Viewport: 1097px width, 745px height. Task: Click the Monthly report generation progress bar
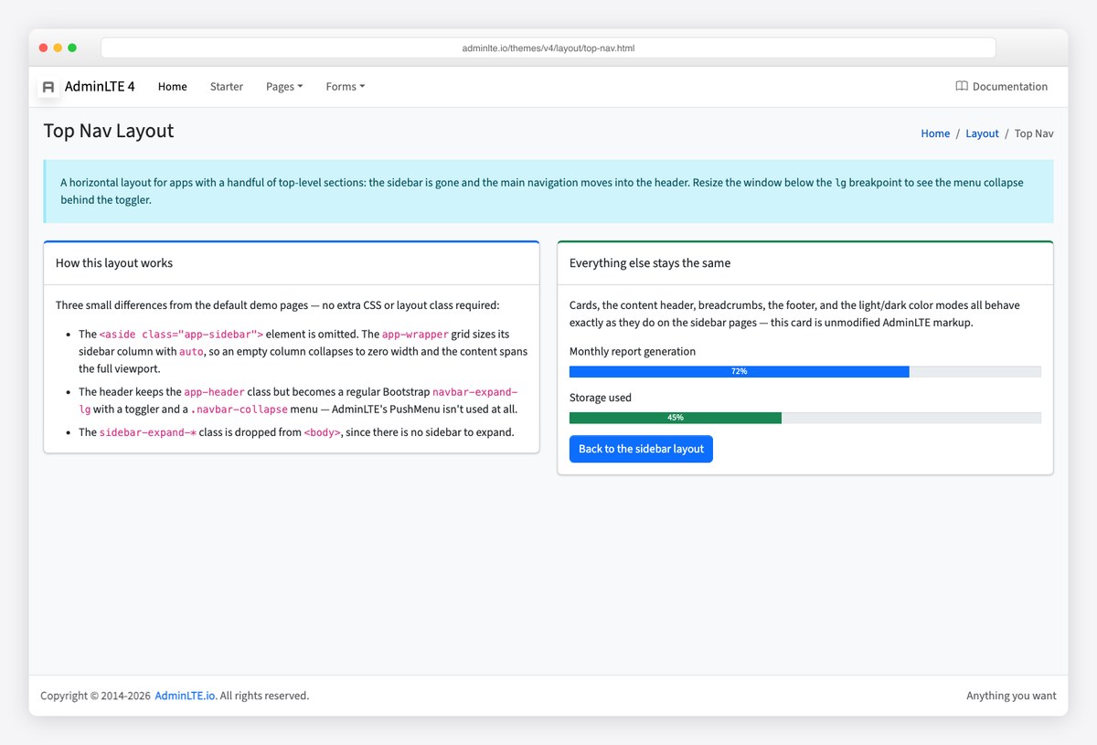coord(805,371)
